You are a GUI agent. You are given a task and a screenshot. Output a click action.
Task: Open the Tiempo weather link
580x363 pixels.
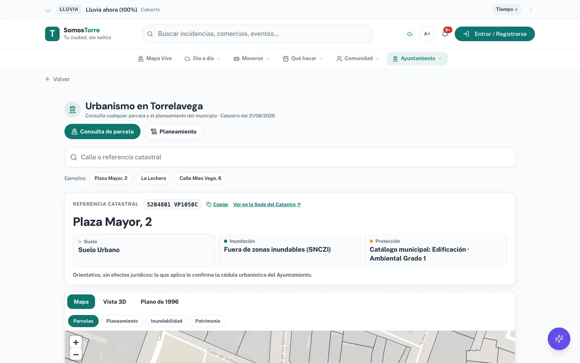pos(507,9)
